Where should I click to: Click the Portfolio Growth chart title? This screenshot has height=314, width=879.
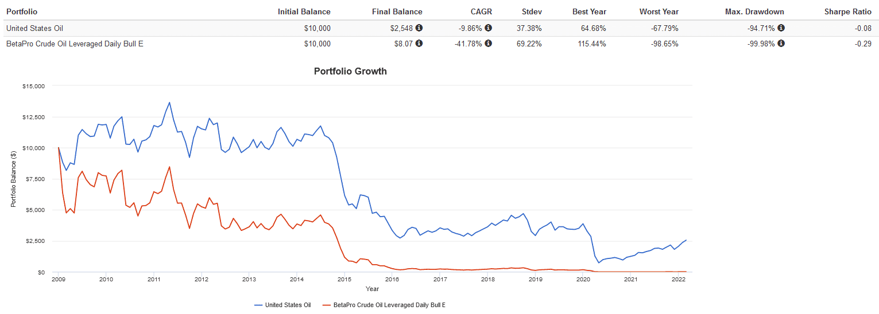[x=350, y=72]
